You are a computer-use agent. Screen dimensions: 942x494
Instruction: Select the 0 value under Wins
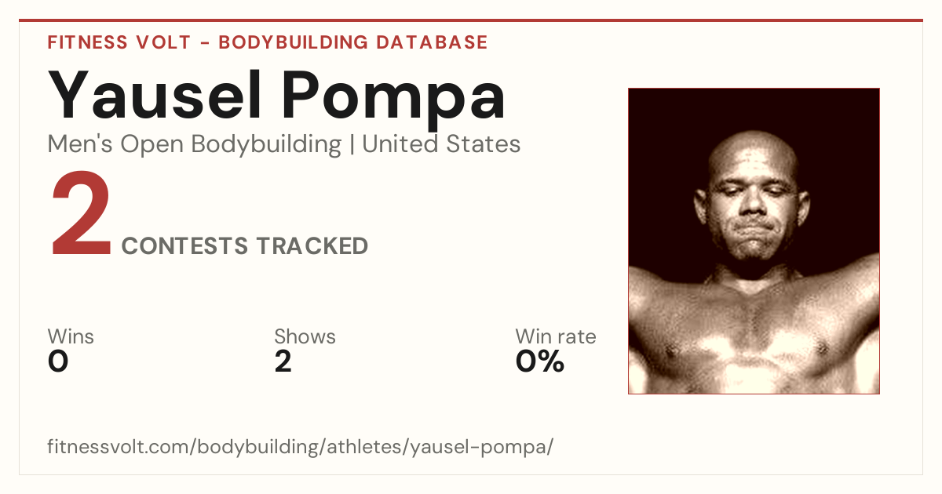(x=58, y=361)
